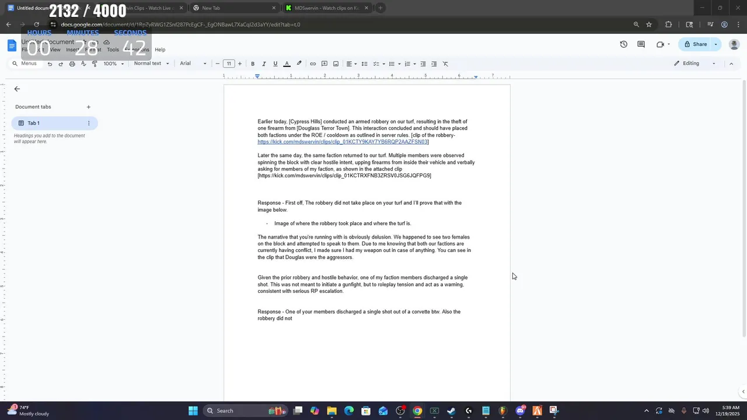This screenshot has height=420, width=747.
Task: Insert a link using toolbar icon
Action: [x=313, y=64]
